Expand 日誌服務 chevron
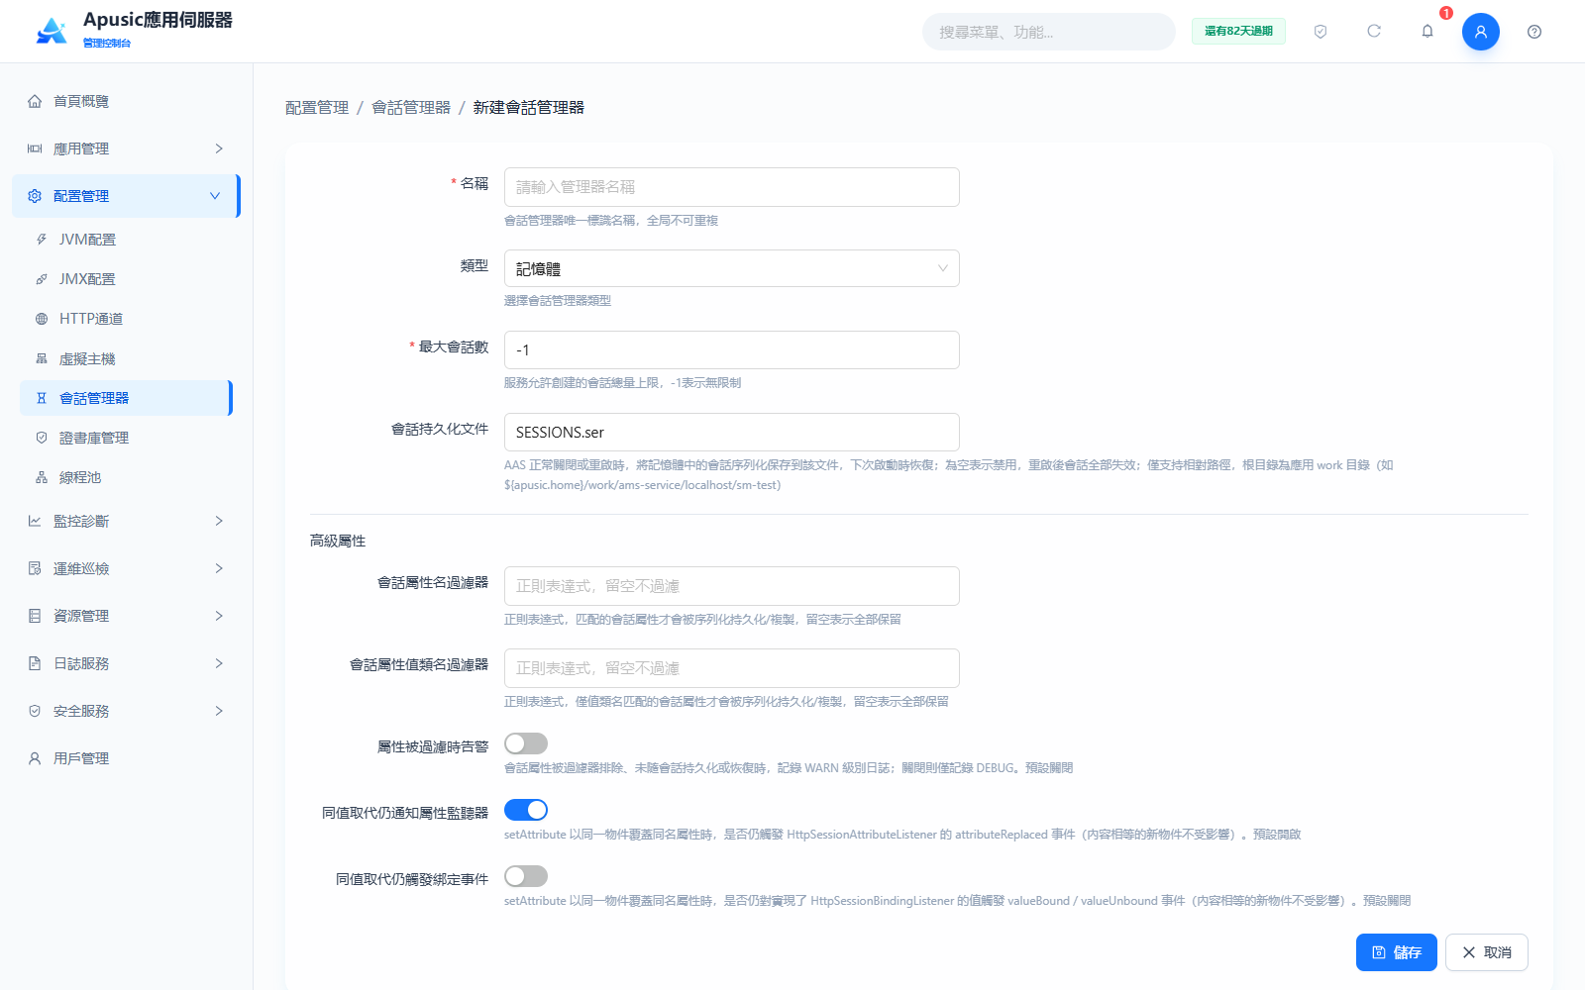The width and height of the screenshot is (1585, 990). tap(219, 663)
